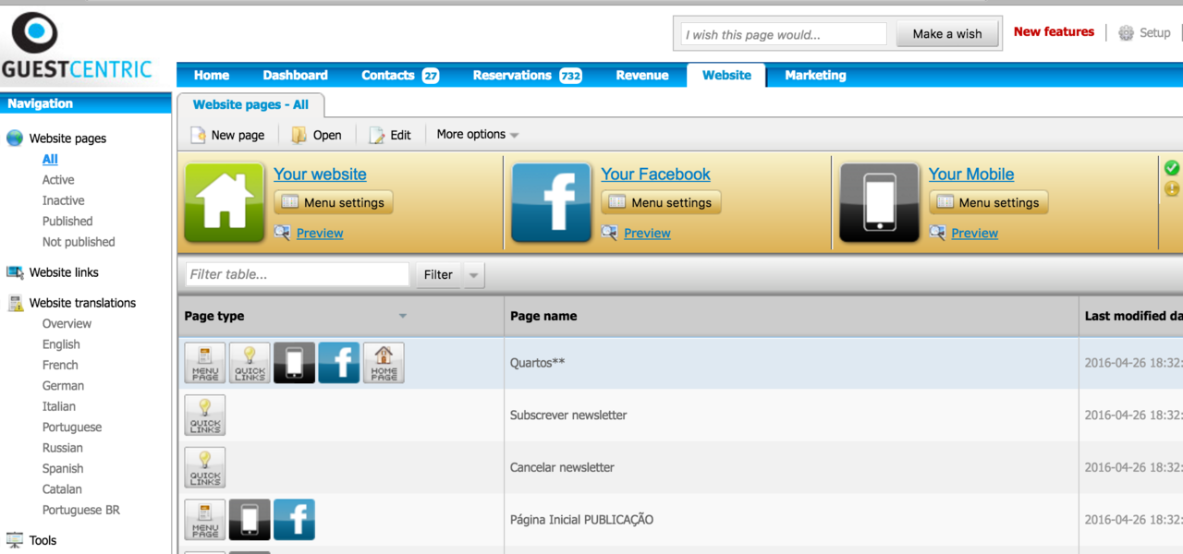The image size is (1183, 554).
Task: Switch to the Reservations tab
Action: tap(526, 76)
